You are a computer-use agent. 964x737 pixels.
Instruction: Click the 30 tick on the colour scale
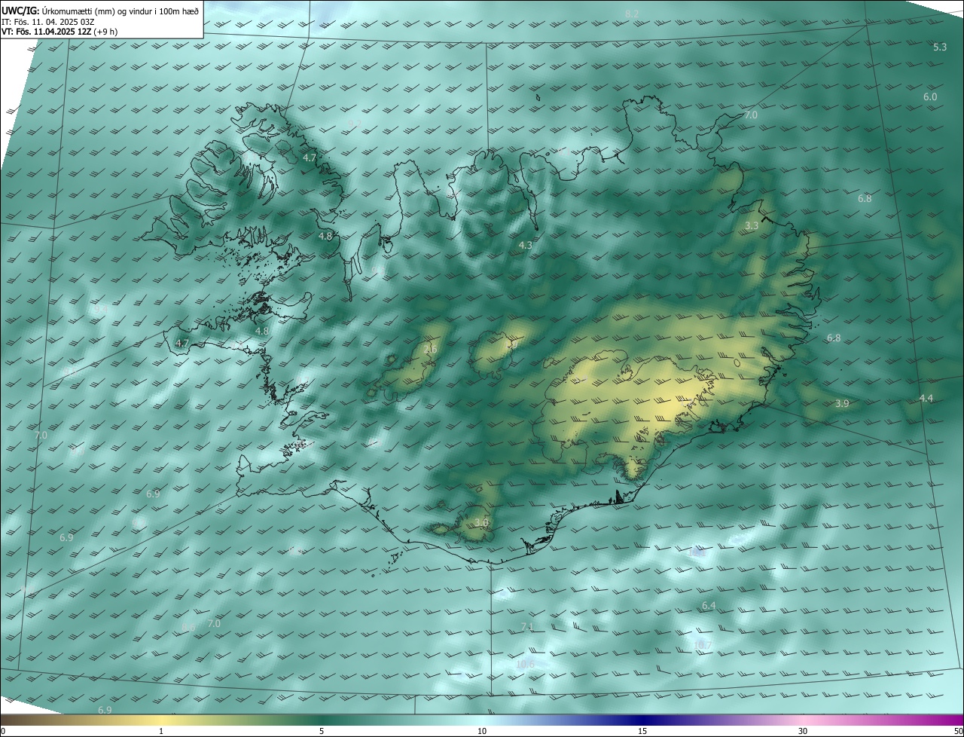click(803, 732)
